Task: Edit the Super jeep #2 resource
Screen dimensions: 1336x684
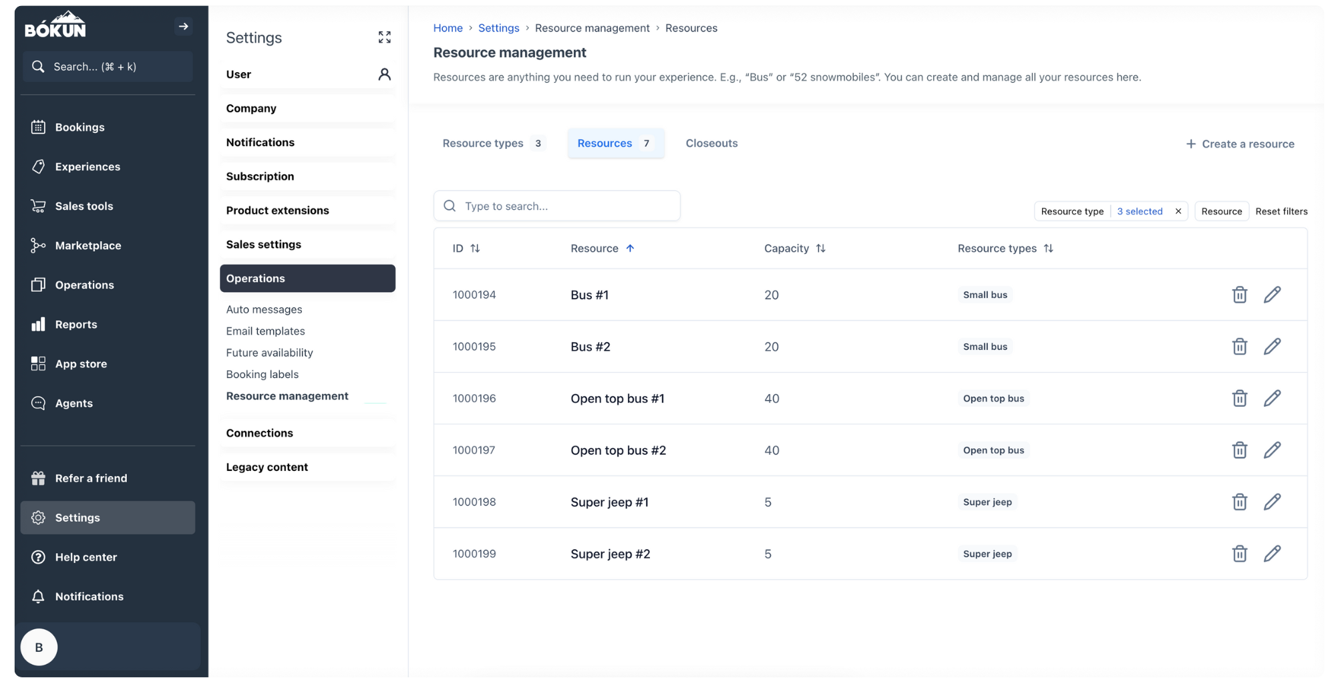Action: (1273, 554)
